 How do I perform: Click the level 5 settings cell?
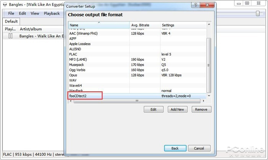[x=166, y=54]
